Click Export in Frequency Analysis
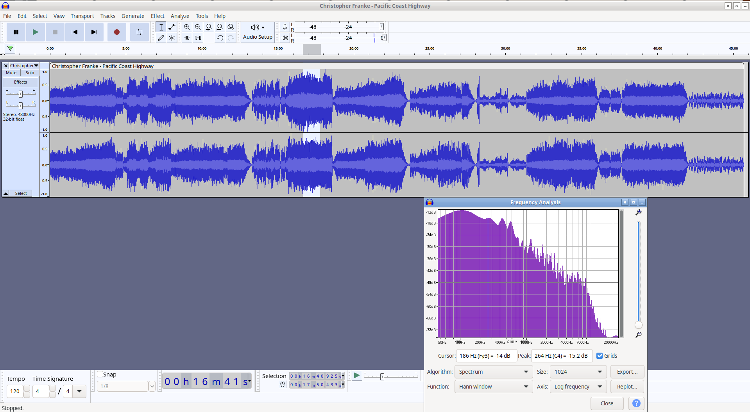Viewport: 750px width, 412px height. pos(627,372)
